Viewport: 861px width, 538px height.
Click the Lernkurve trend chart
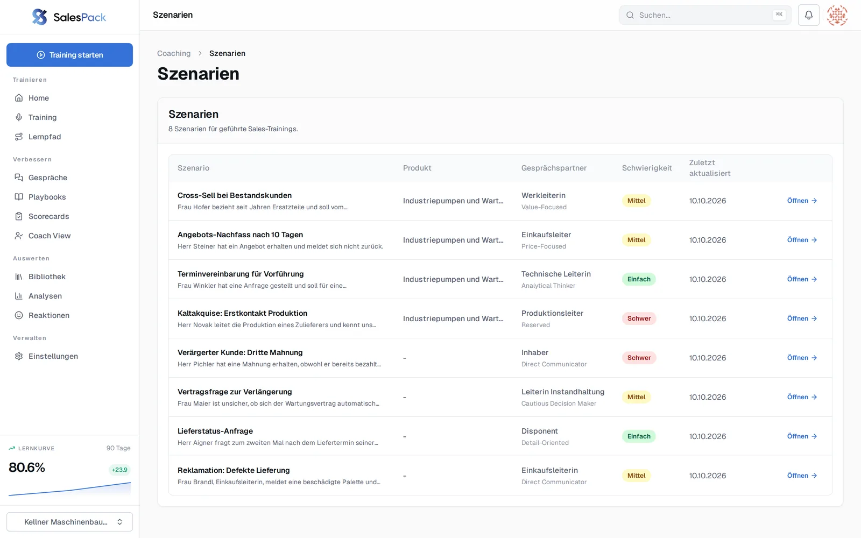(69, 489)
